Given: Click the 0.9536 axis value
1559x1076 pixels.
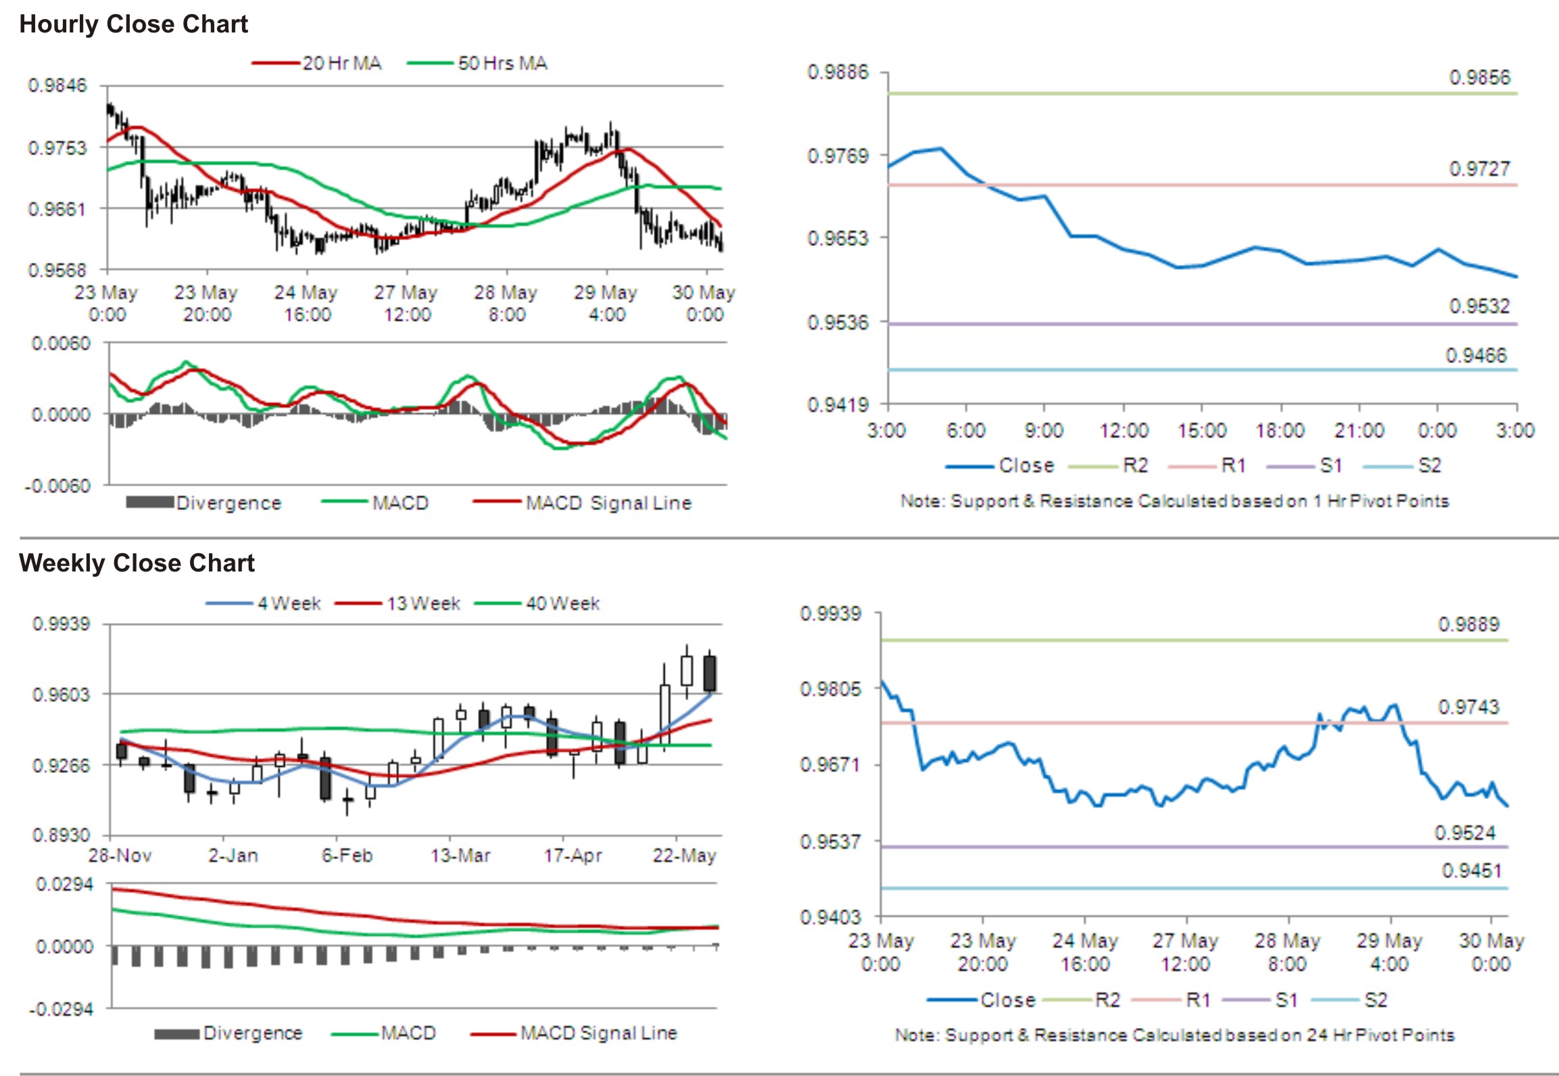Looking at the screenshot, I should (x=838, y=322).
